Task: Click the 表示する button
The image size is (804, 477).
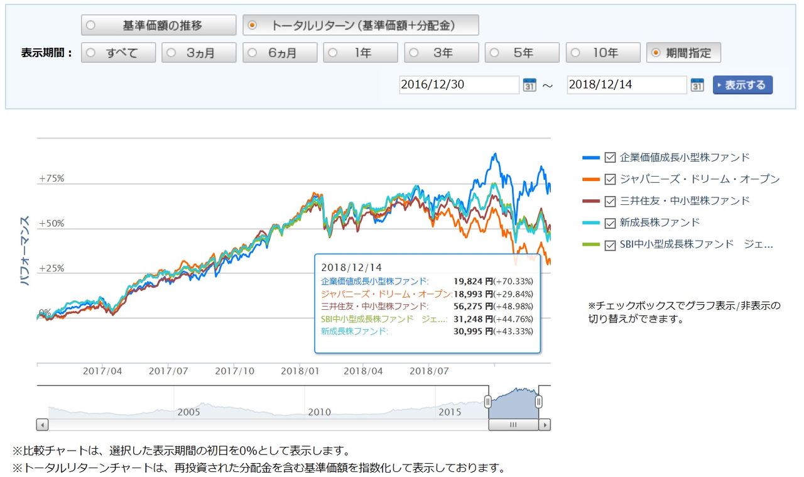Action: [x=742, y=85]
